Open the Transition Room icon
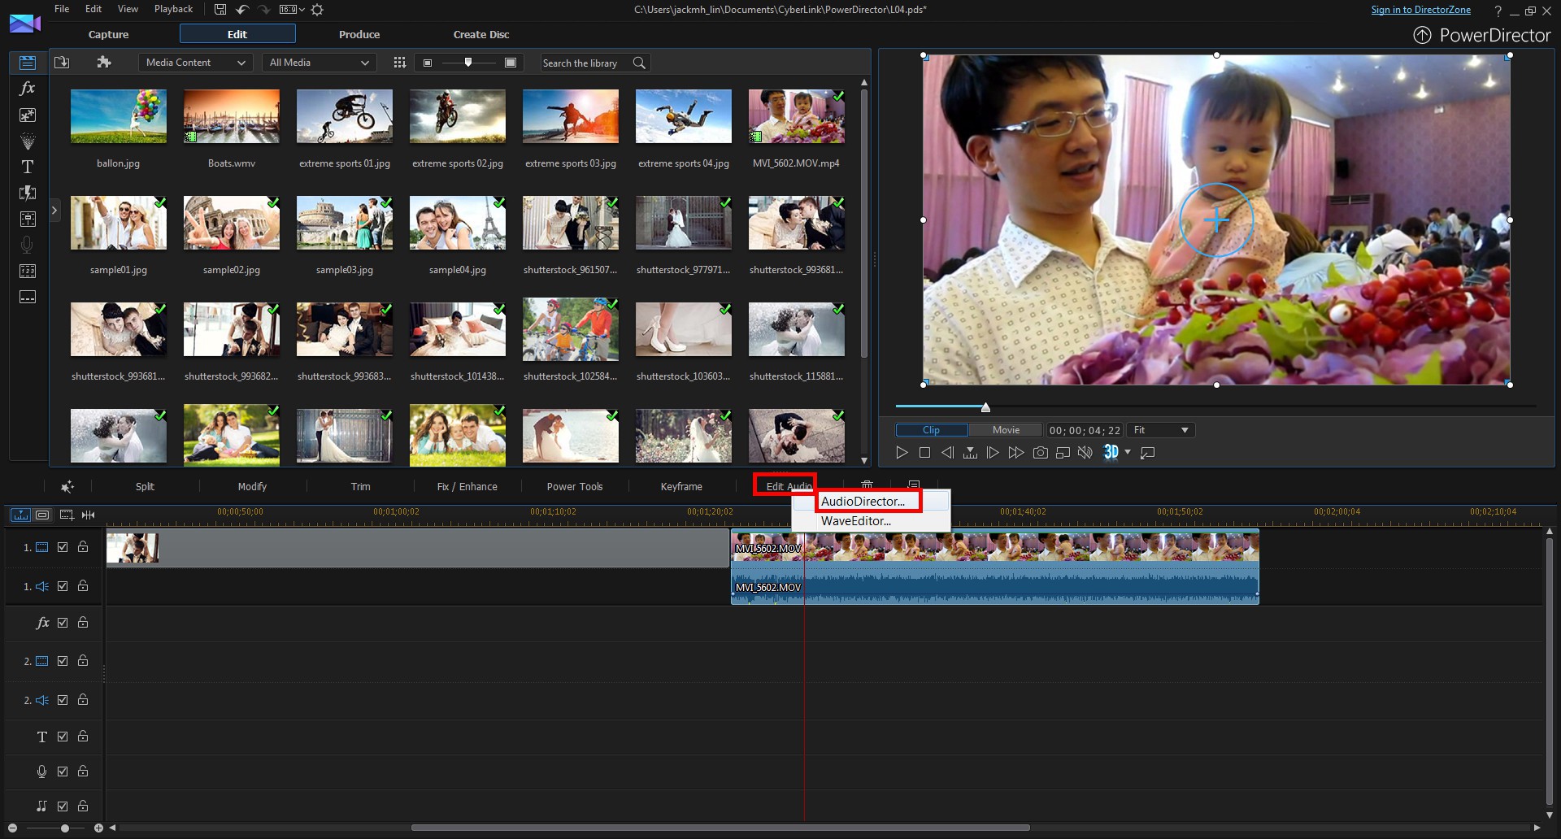Screen dimensions: 1561x839 point(28,193)
